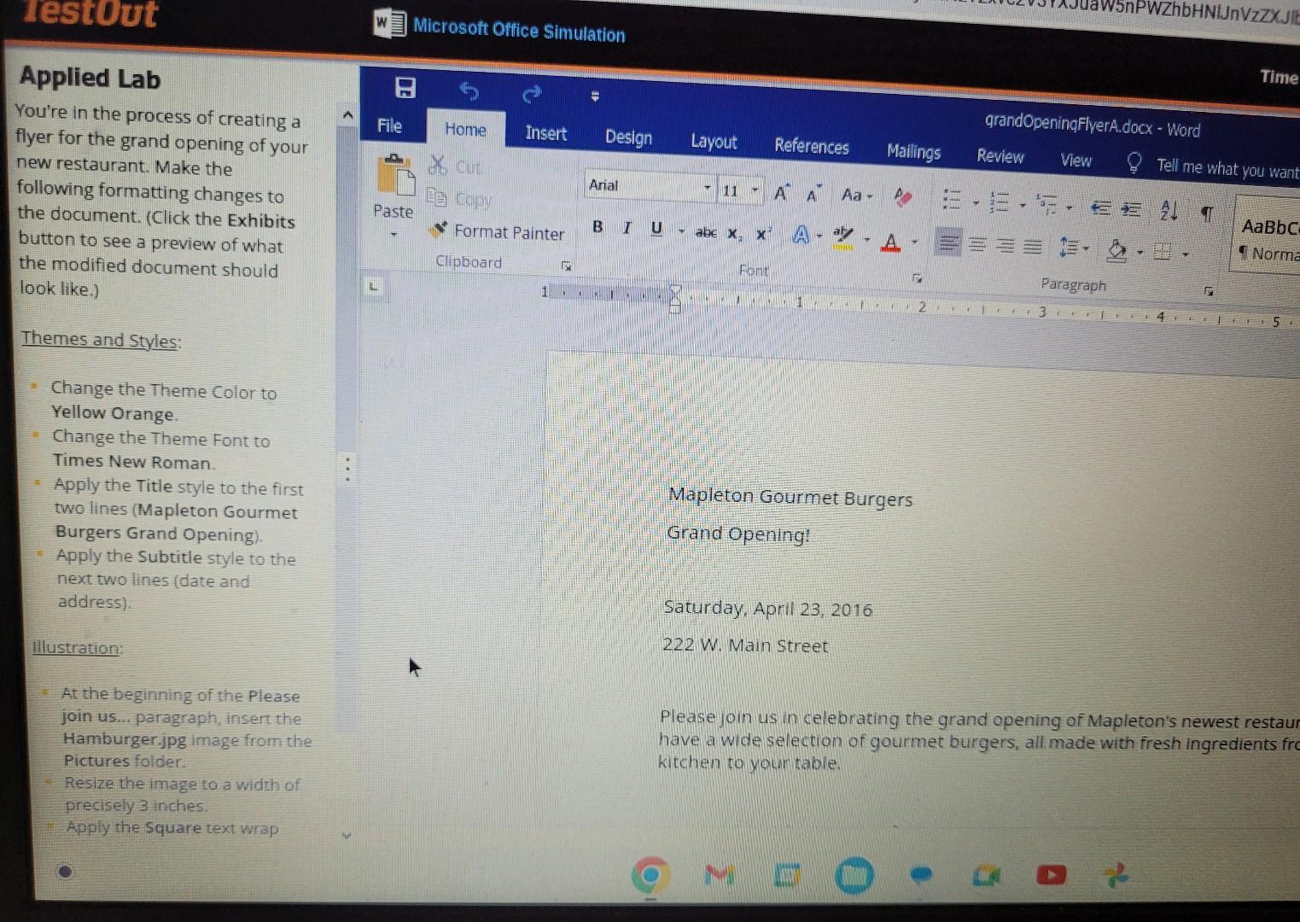1300x922 pixels.
Task: Select the Copy icon
Action: click(x=437, y=199)
